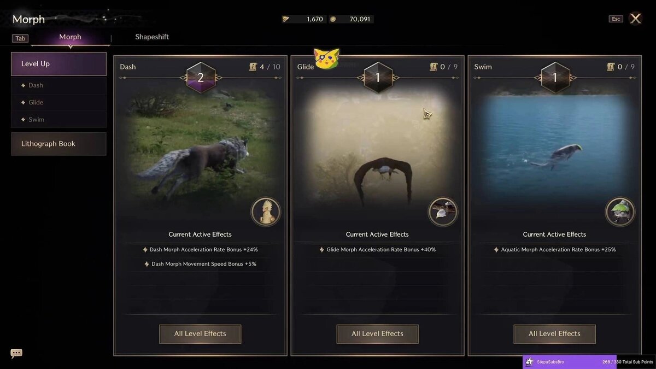This screenshot has height=369, width=656.
Task: Click the Swim morph green-hat creature icon
Action: (620, 212)
